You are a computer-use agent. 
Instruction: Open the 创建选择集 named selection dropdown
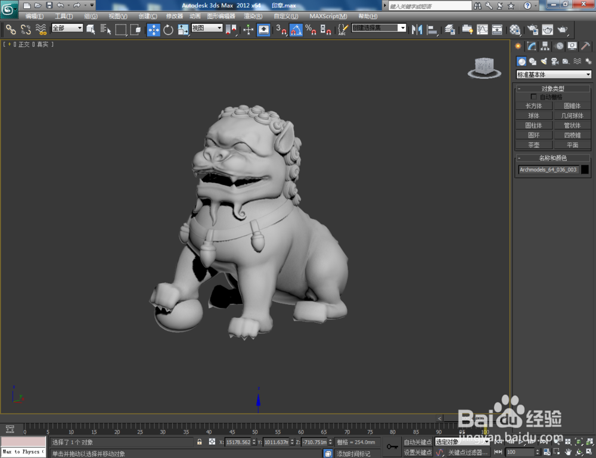point(378,28)
